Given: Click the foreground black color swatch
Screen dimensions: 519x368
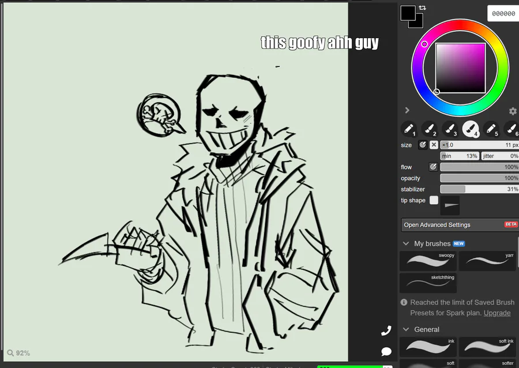Looking at the screenshot, I should (408, 13).
